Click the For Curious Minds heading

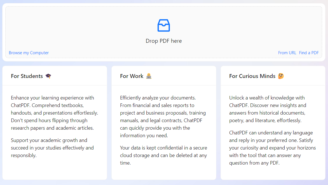tap(252, 76)
